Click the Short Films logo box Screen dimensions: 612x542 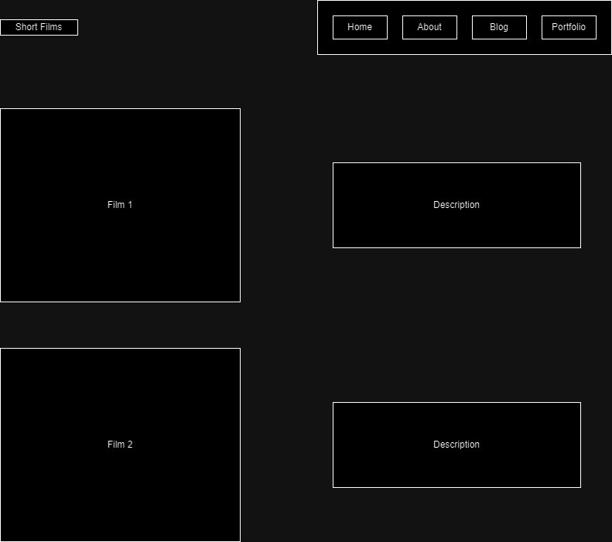(39, 27)
